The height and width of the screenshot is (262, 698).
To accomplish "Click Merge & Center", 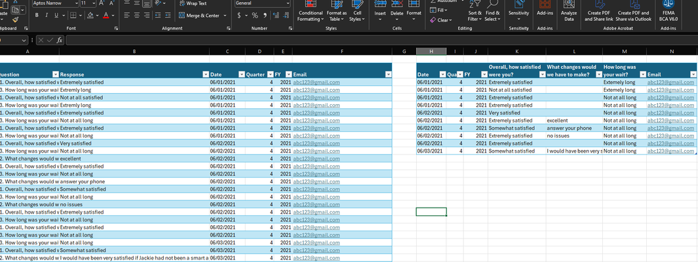I will 199,16.
